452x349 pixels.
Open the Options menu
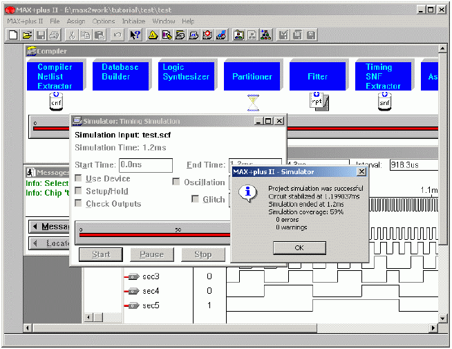[x=104, y=21]
